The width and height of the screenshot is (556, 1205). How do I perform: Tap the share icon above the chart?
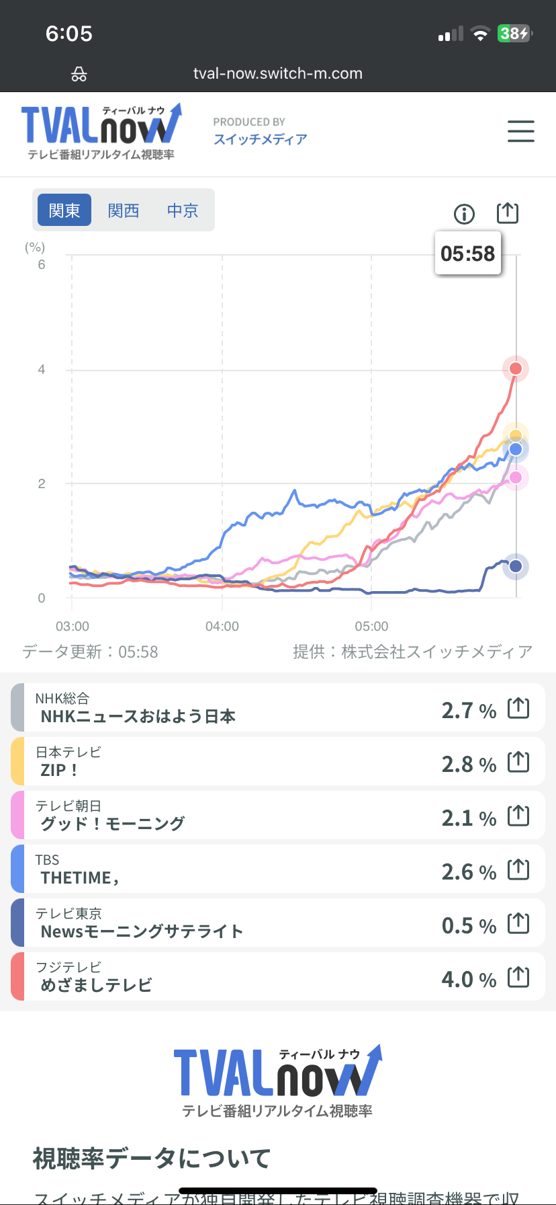click(508, 212)
